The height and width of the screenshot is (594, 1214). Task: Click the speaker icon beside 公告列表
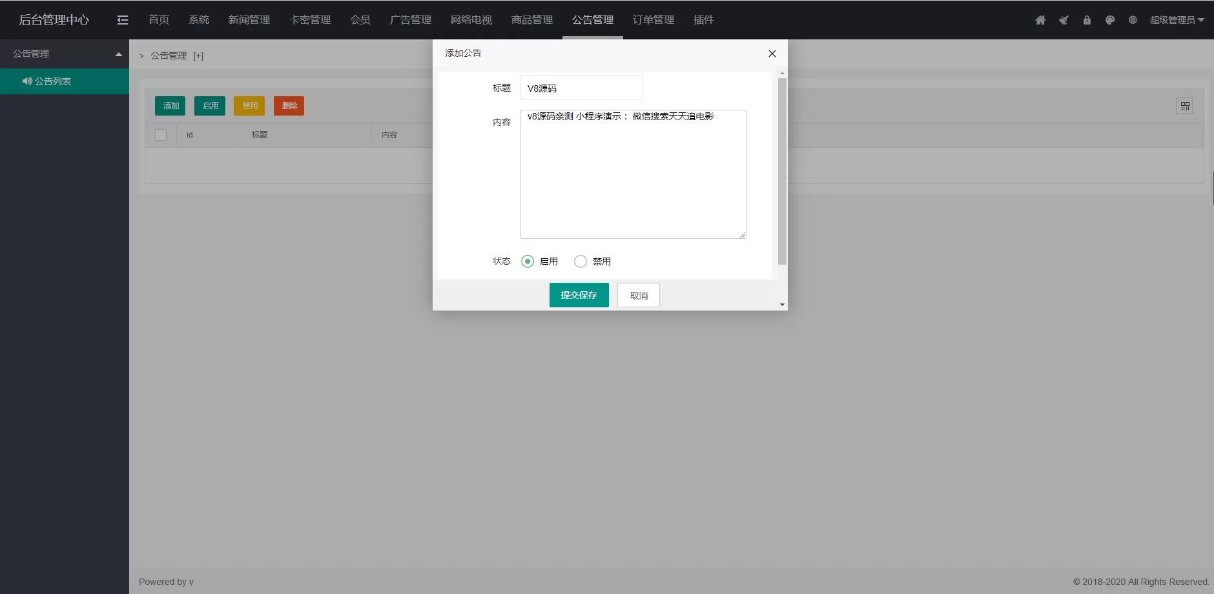[x=26, y=81]
